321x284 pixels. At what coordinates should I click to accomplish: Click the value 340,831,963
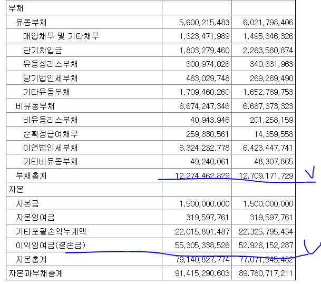coord(271,64)
